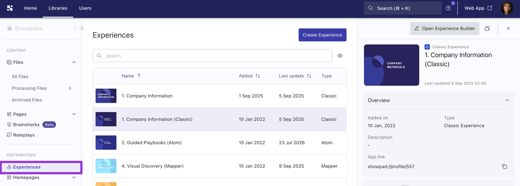Click the Roleplays icon in sidebar

pos(9,135)
